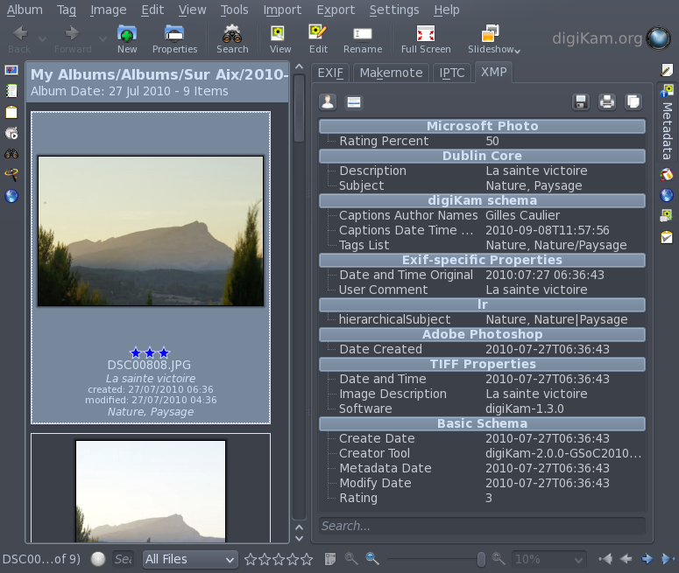Select the DSC00808.JPG thumbnail
The image size is (679, 573).
pos(150,231)
